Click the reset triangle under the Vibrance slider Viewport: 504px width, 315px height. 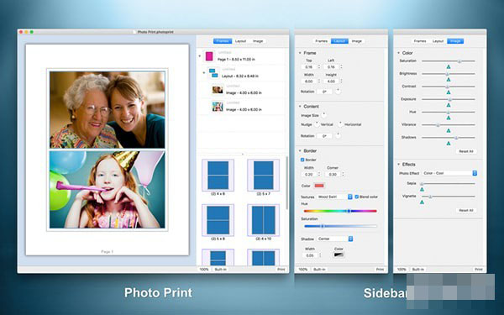(x=449, y=130)
